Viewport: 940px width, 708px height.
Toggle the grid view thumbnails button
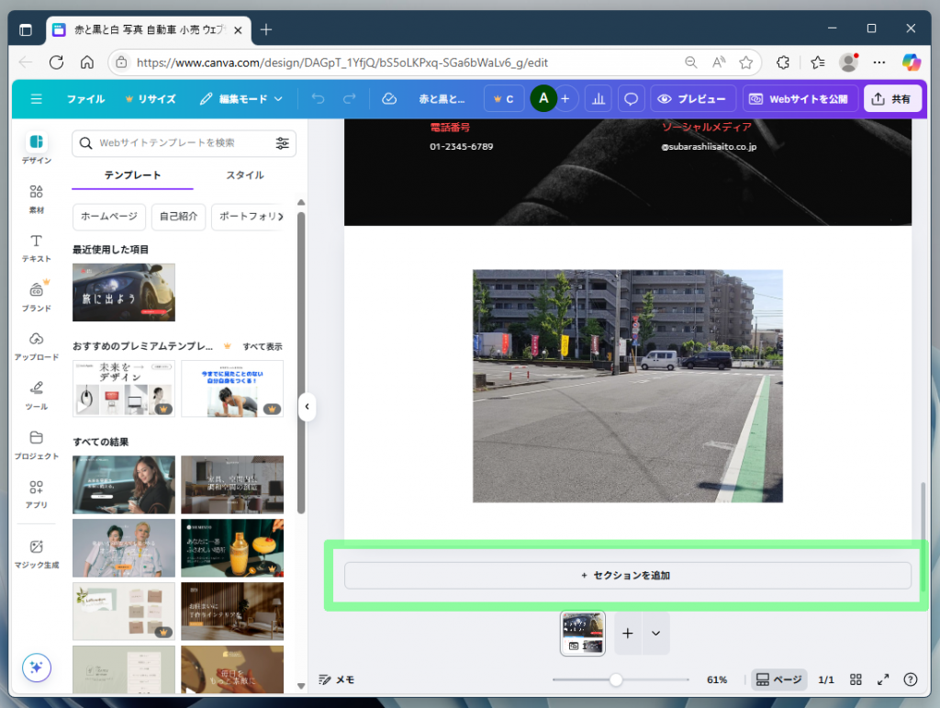[856, 680]
